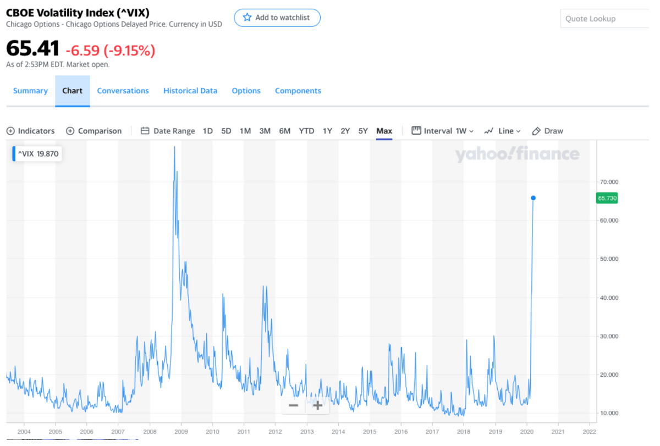This screenshot has height=446, width=660.
Task: Click the star icon in Add to watchlist
Action: click(247, 18)
